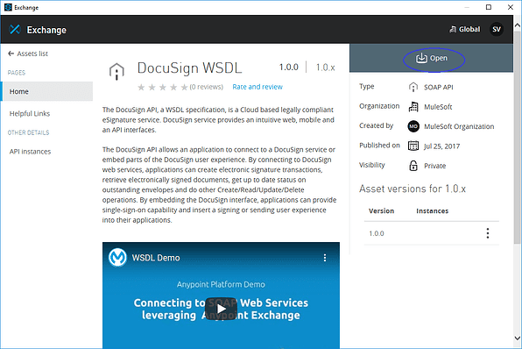Click the (0 reviews) count
Screen dimensions: 522x349
tap(207, 87)
